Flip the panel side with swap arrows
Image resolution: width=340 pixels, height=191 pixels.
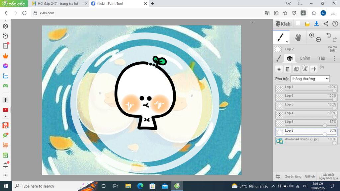point(278,176)
